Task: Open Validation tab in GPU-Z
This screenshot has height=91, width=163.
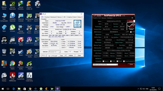Action: [x=110, y=18]
